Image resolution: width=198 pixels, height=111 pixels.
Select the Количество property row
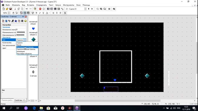point(9,43)
